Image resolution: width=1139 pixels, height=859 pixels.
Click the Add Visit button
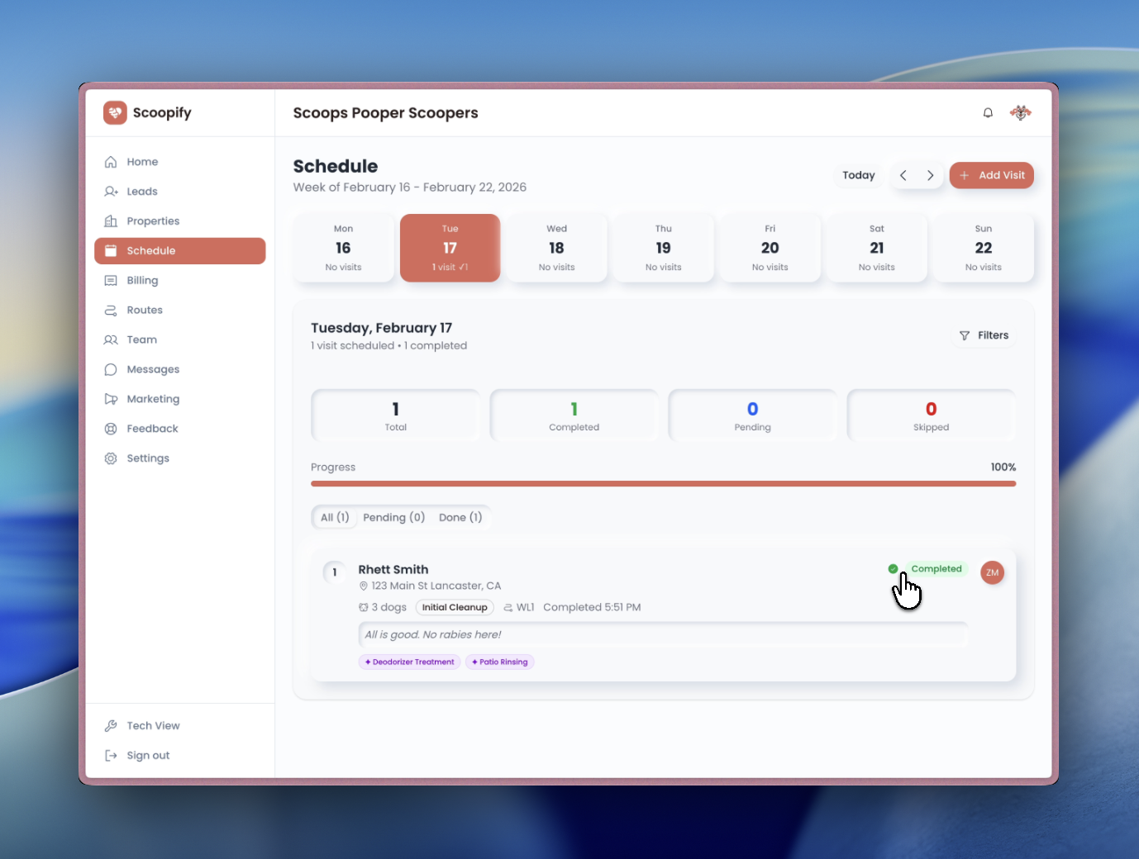[x=991, y=175]
